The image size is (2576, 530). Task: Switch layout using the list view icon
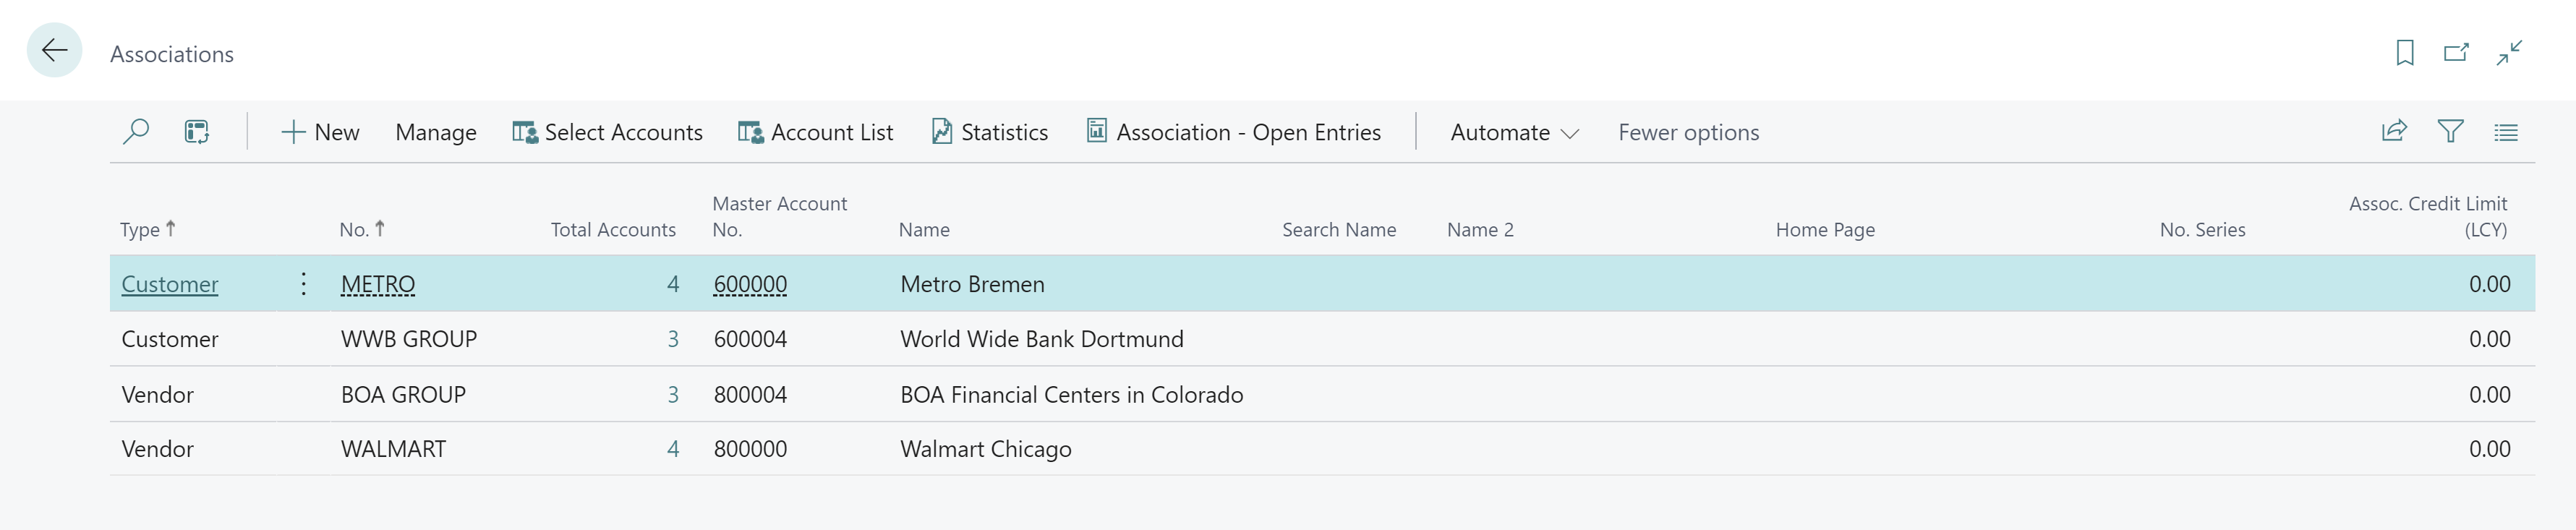point(2506,132)
